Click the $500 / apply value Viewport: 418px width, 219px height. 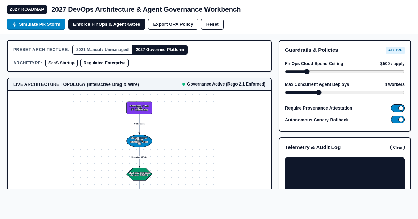393,64
